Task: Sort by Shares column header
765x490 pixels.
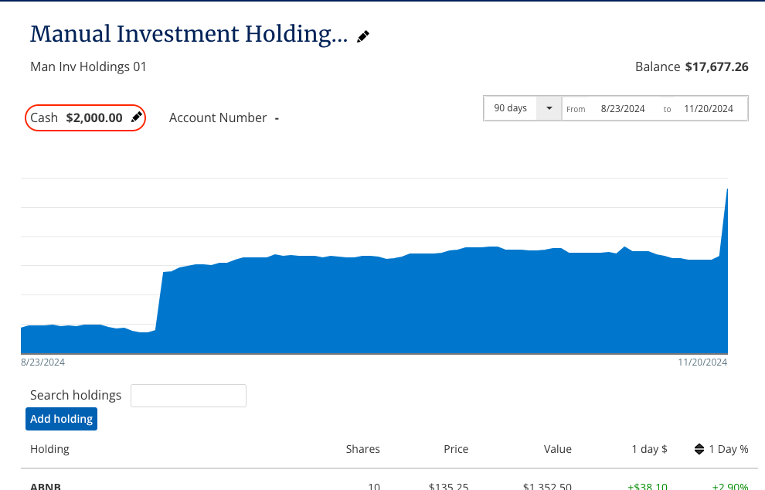Action: pos(362,449)
